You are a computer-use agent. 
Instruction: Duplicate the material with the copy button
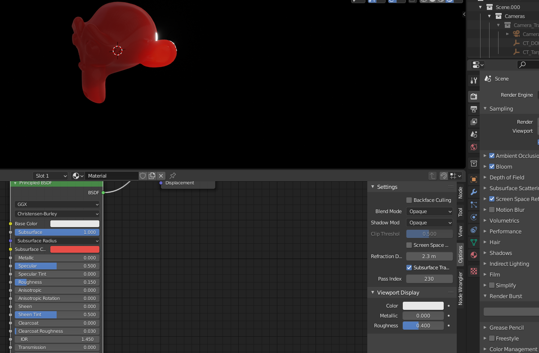coord(153,176)
